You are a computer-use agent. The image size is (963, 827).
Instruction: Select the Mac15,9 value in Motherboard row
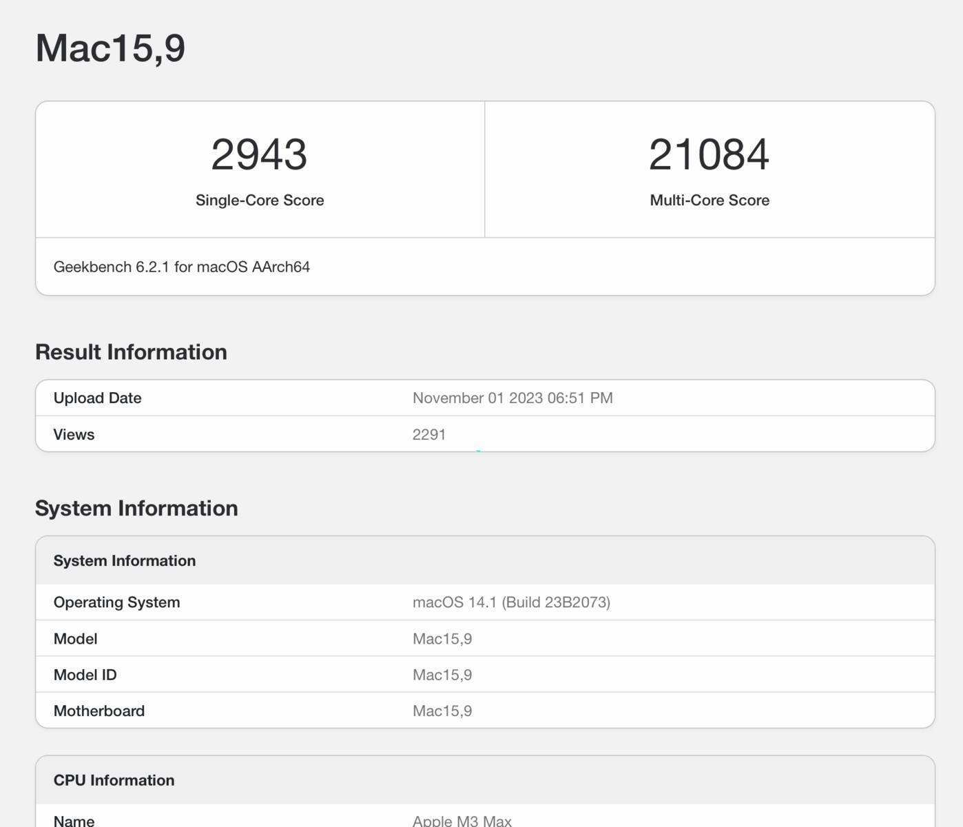pos(442,711)
